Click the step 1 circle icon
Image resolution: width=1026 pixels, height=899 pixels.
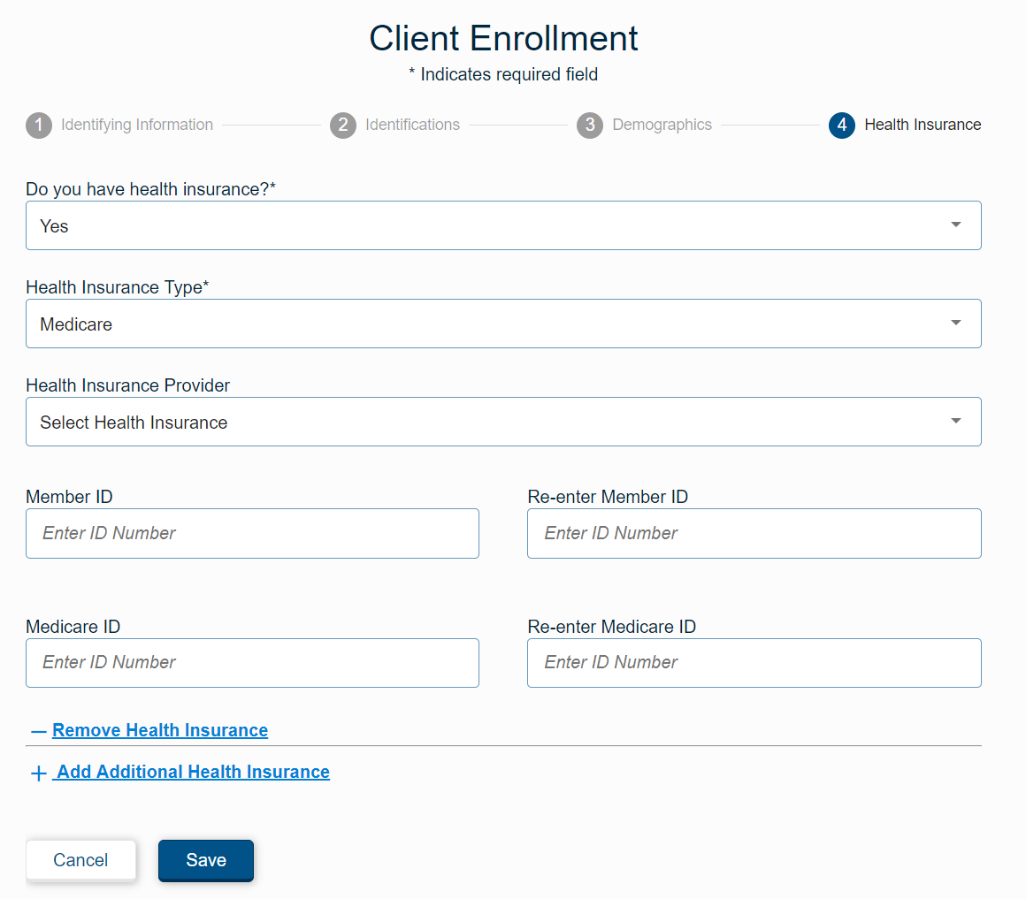39,125
